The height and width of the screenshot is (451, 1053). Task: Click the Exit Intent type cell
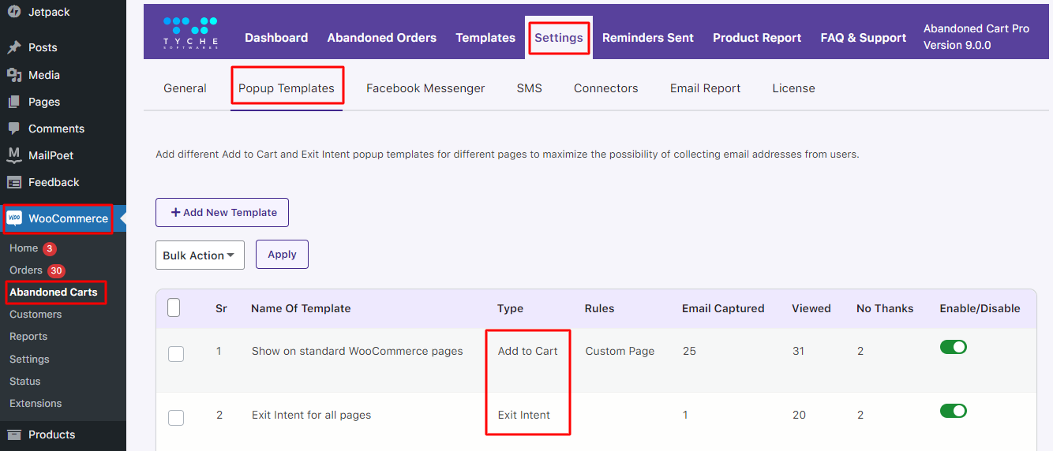tap(524, 415)
